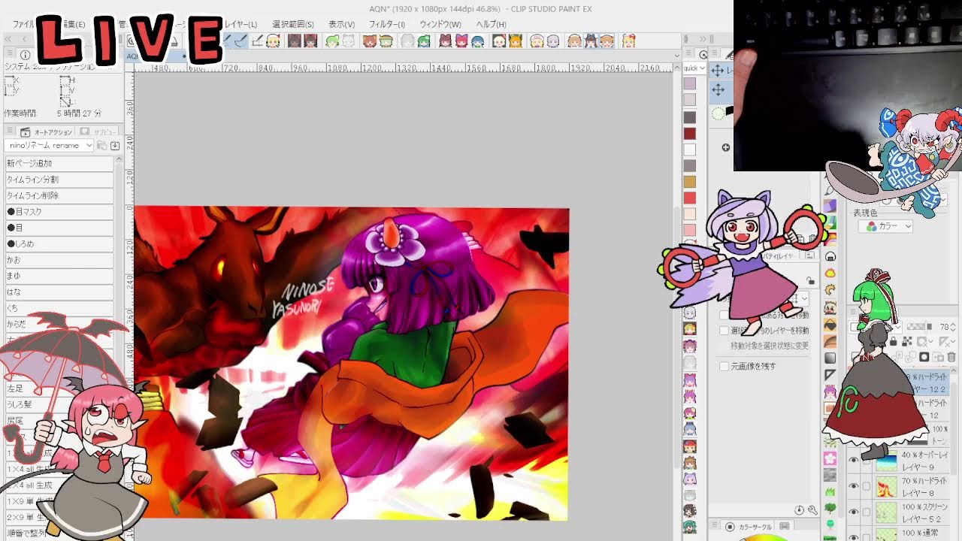The image size is (962, 541).
Task: Click the import icon at right of action set row
Action: [x=115, y=145]
